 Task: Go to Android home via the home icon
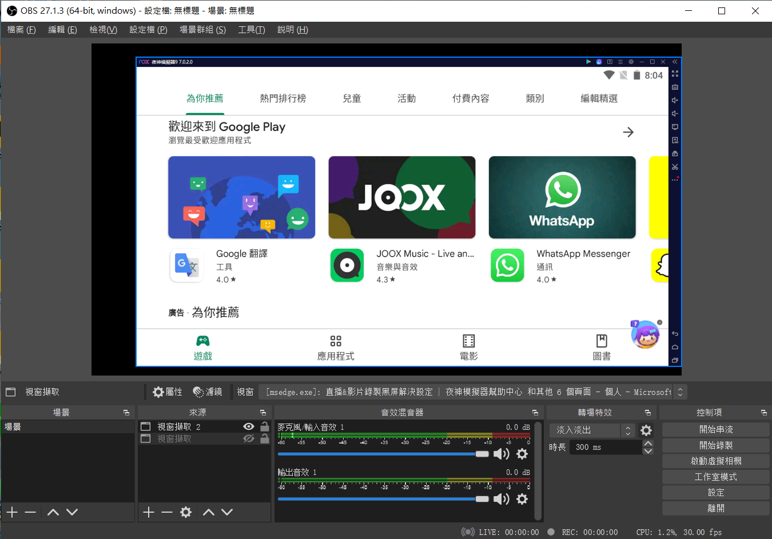coord(675,347)
